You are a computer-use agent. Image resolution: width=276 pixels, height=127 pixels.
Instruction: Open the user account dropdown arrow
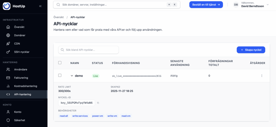tap(268, 5)
